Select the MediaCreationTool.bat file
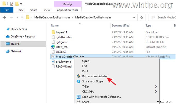The height and width of the screenshot is (104, 176). 70,57
